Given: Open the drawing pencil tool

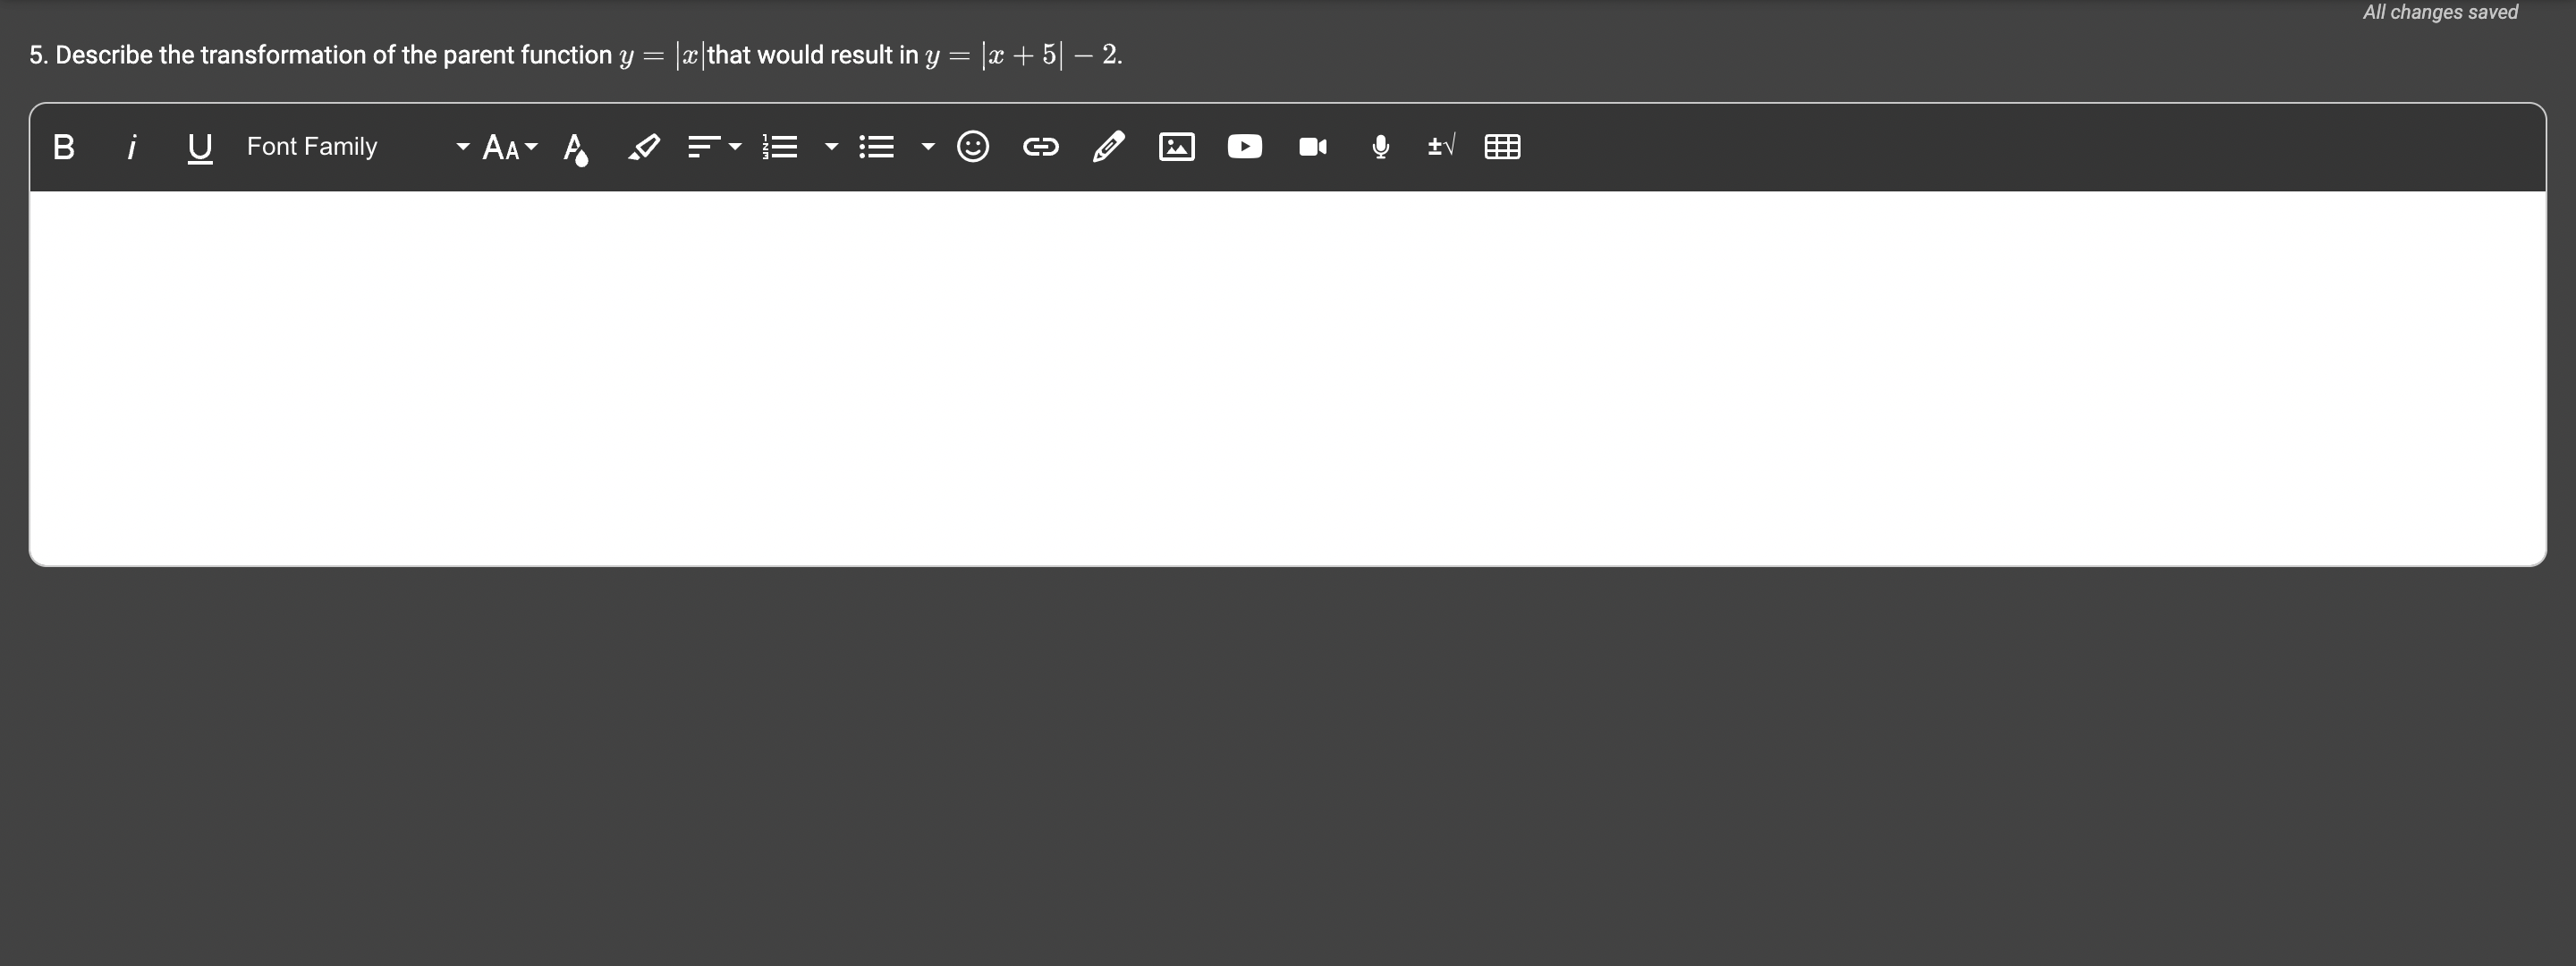Looking at the screenshot, I should pos(1108,147).
